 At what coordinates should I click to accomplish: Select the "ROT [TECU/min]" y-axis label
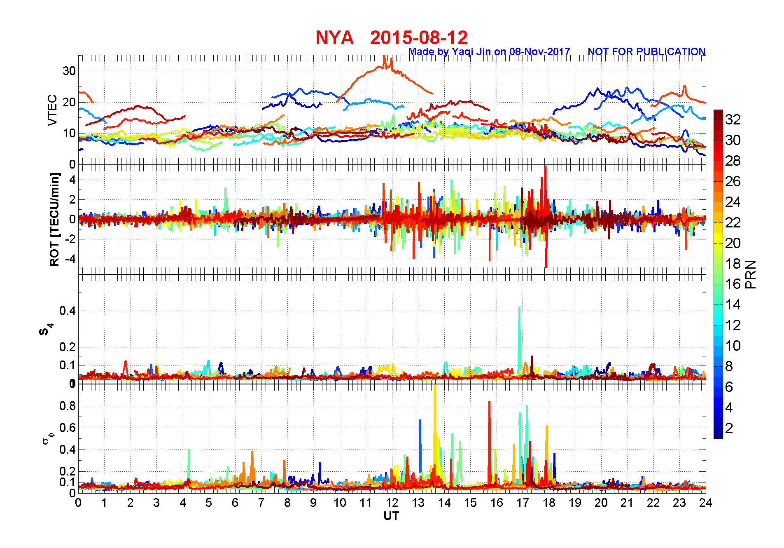(54, 219)
